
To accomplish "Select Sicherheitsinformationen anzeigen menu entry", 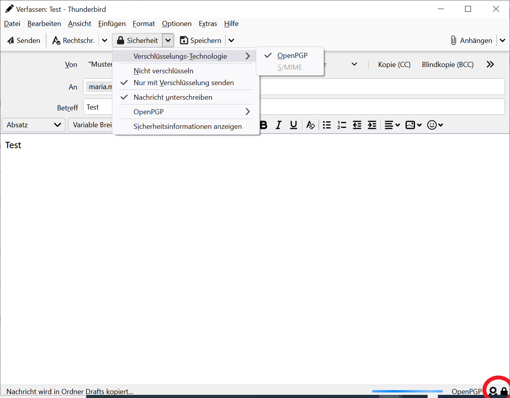I will [x=187, y=126].
